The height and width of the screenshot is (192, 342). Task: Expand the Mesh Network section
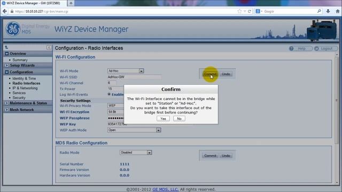coord(7,110)
